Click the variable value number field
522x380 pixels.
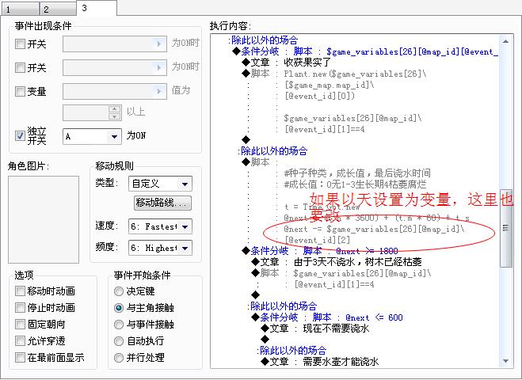click(x=86, y=112)
